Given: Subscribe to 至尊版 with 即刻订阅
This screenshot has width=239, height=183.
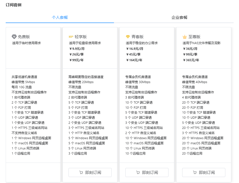Looking at the screenshot, I should [x=204, y=172].
